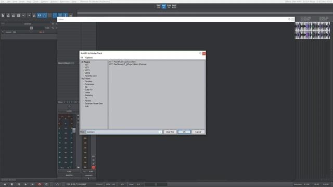Toggle the locking toolbar icon

71,15
